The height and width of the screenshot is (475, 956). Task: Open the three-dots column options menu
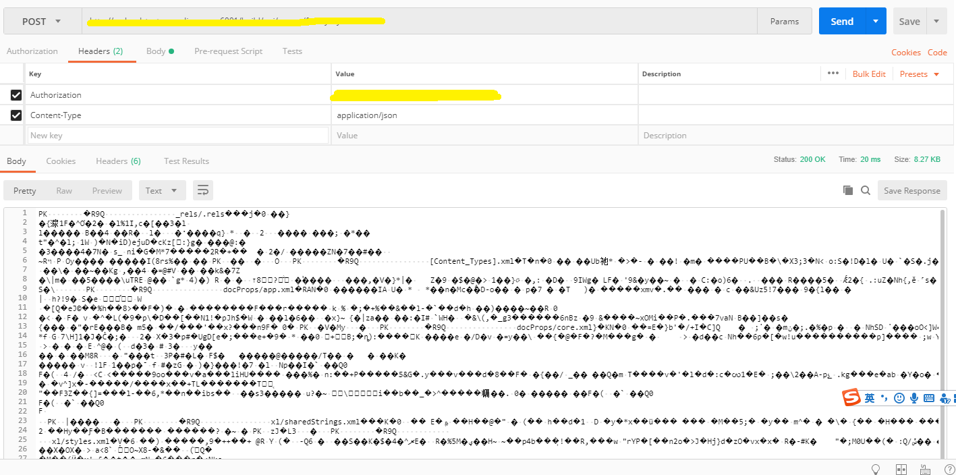tap(833, 74)
